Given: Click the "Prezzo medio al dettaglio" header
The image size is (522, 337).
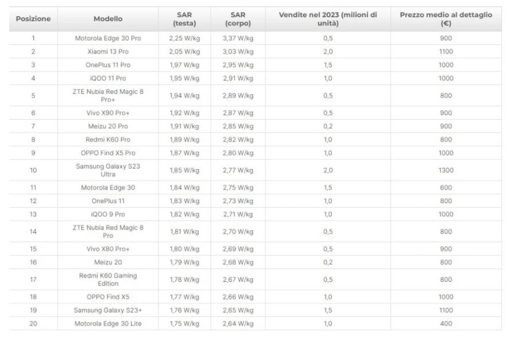Looking at the screenshot, I should tap(446, 19).
